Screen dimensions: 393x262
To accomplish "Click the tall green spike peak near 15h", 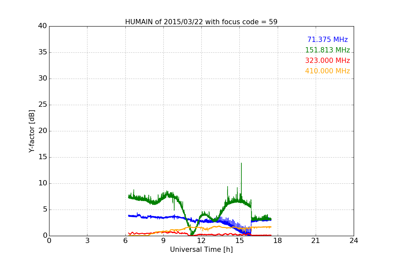I will tap(241, 163).
